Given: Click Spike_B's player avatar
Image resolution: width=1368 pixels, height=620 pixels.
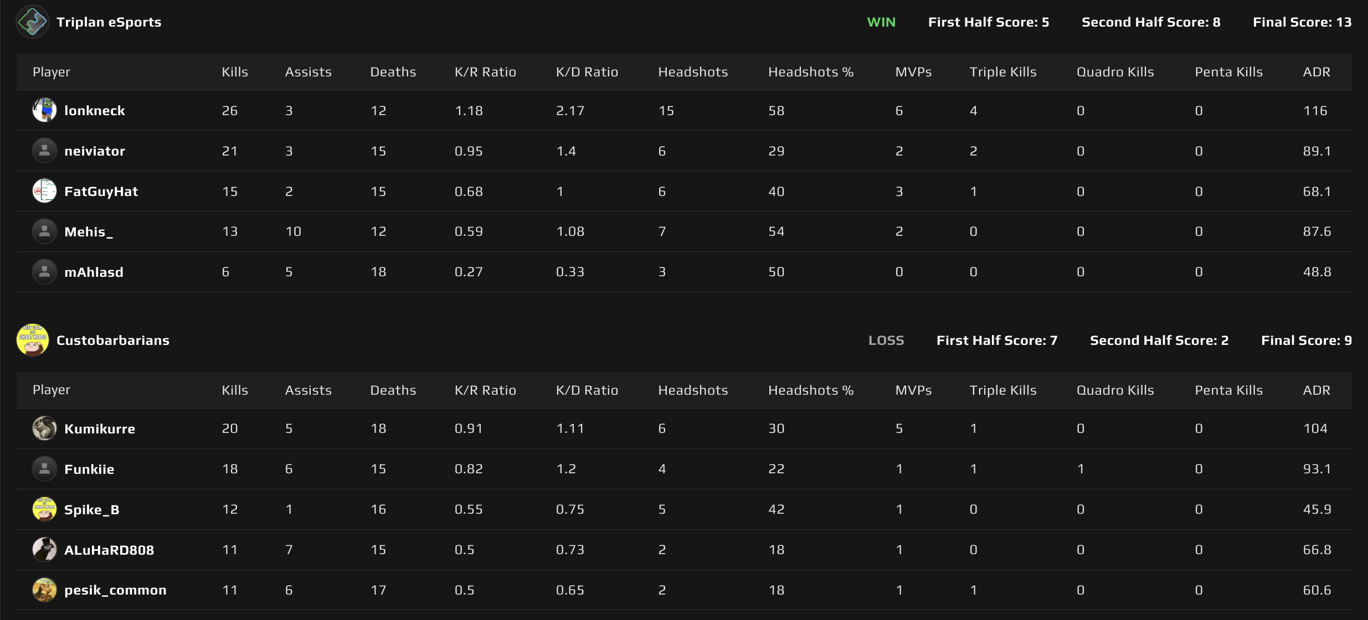Looking at the screenshot, I should [x=44, y=509].
